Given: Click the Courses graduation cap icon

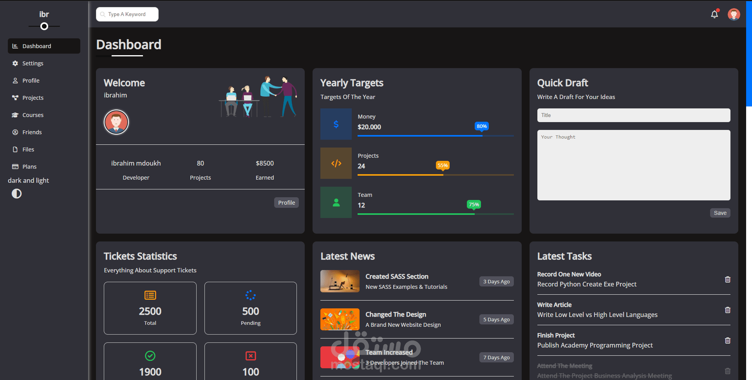Looking at the screenshot, I should 15,115.
